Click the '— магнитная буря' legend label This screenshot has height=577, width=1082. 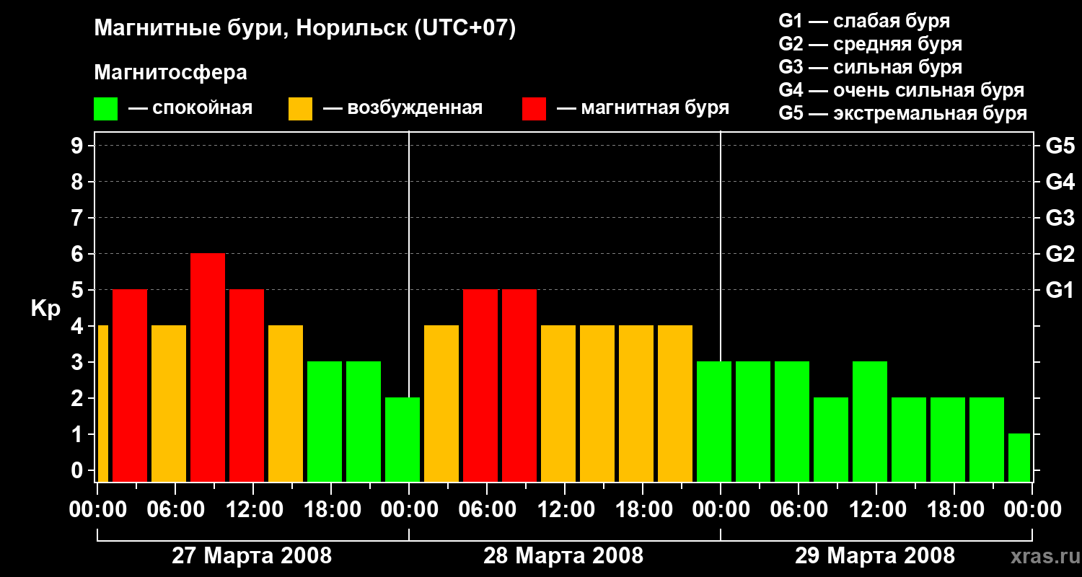(643, 109)
